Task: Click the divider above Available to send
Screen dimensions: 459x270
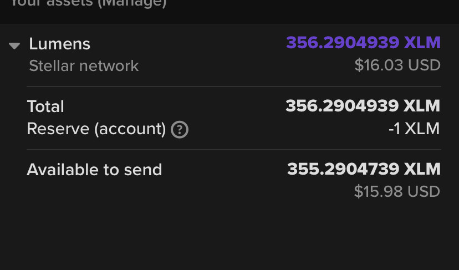Action: coord(234,150)
